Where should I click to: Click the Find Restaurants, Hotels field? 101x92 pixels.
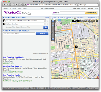point(19,34)
